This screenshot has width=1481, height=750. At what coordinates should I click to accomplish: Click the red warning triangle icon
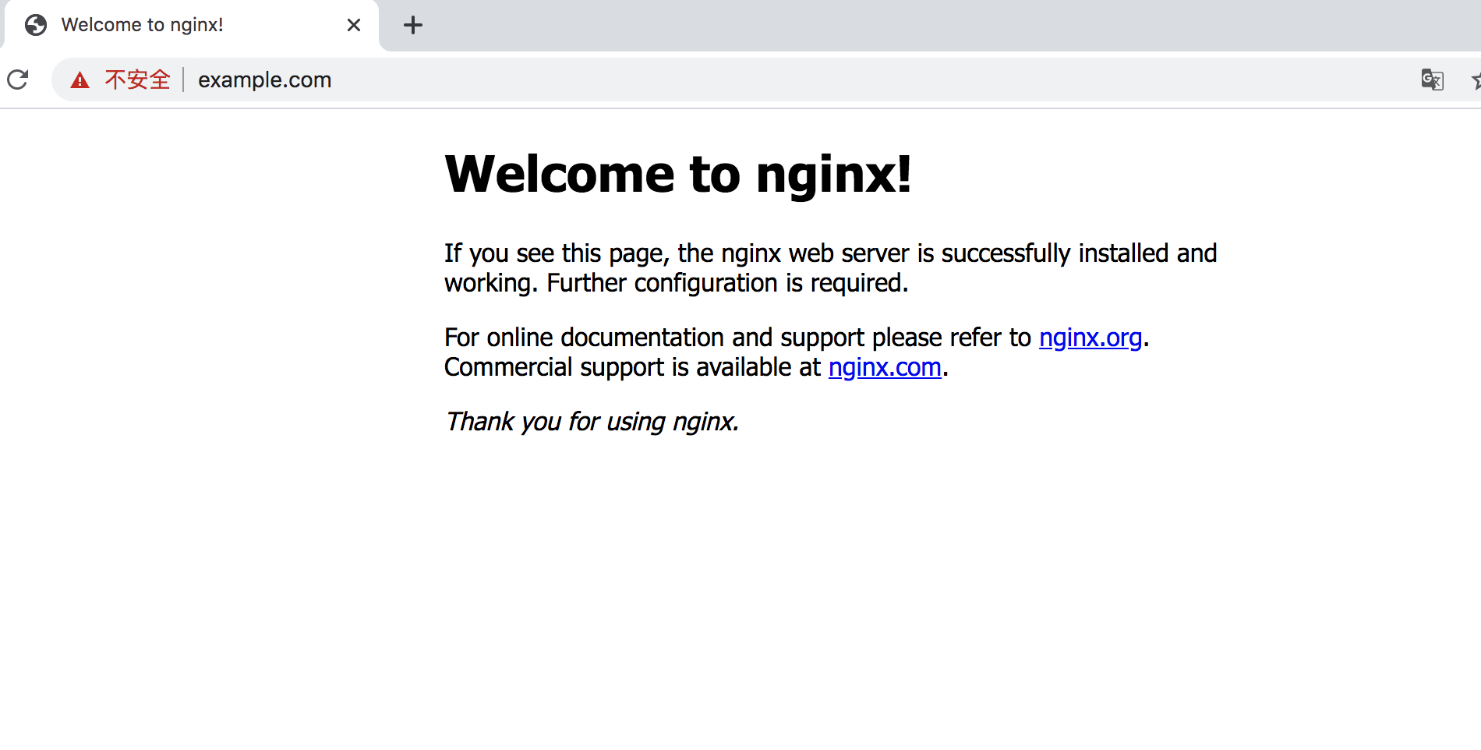pos(80,80)
